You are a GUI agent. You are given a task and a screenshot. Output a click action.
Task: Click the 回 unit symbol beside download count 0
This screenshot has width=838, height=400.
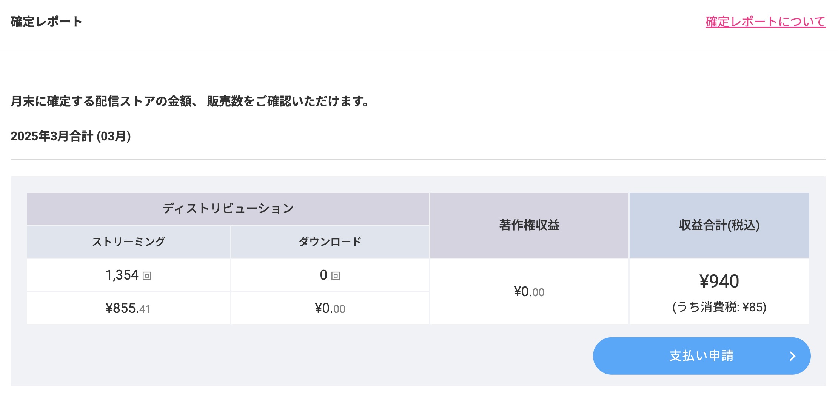[336, 276]
